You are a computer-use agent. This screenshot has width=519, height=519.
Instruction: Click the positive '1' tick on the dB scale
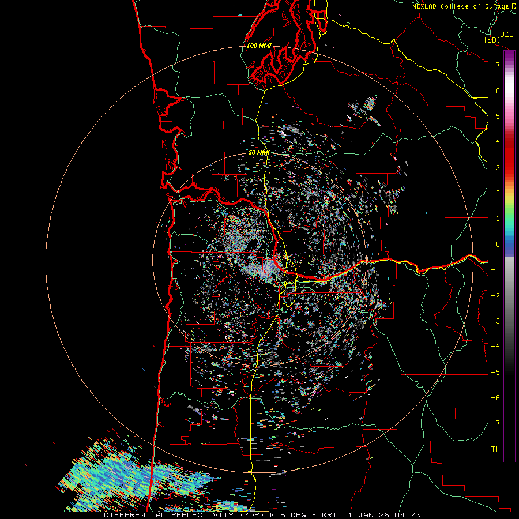(498, 219)
